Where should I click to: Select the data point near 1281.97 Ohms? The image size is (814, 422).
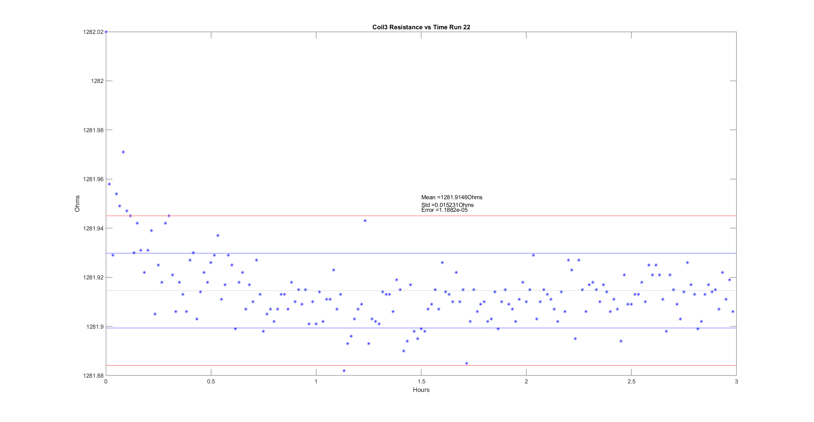[123, 152]
